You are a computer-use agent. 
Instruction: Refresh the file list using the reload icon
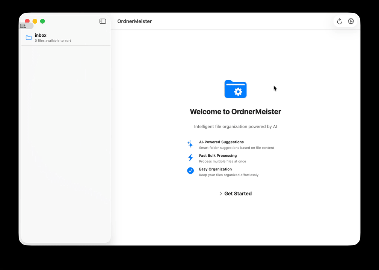339,21
